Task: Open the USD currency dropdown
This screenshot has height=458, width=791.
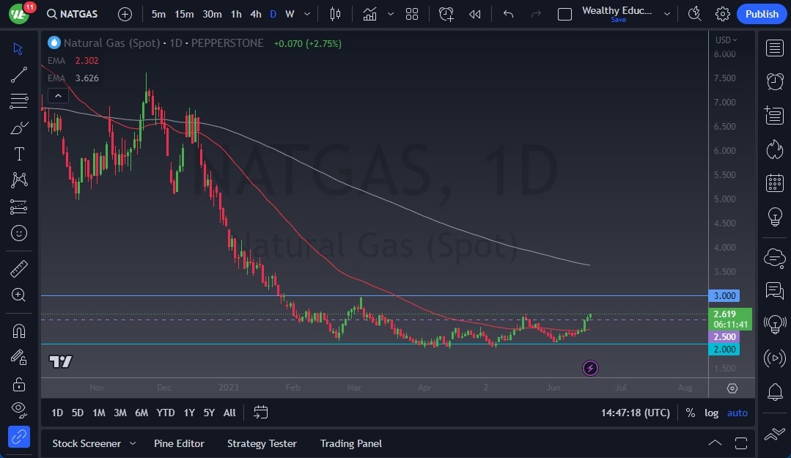Action: click(726, 40)
